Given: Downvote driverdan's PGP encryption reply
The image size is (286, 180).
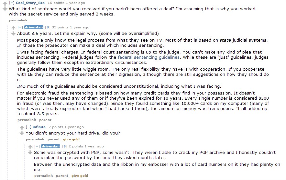Looking at the screenshot, I should [30, 152].
